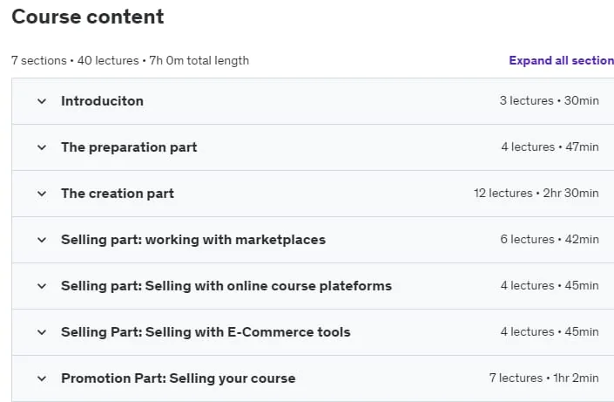Select Selling with online course plateforms title
This screenshot has width=614, height=402.
[x=226, y=286]
